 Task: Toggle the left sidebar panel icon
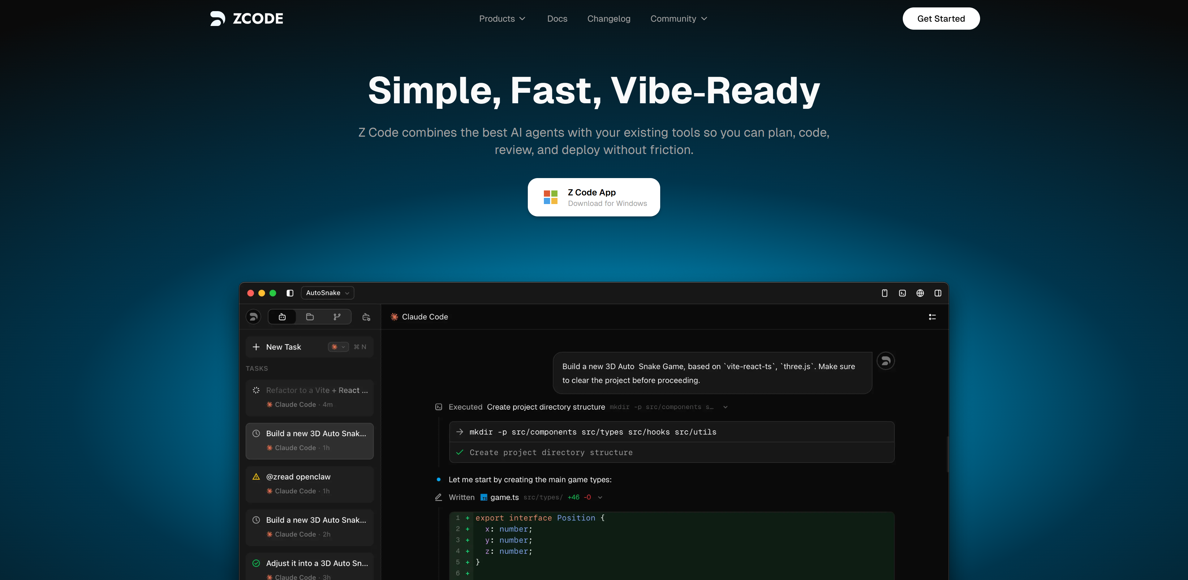coord(290,293)
